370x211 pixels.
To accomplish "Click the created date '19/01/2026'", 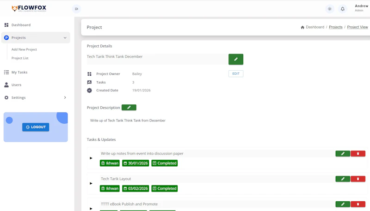I will click(142, 90).
